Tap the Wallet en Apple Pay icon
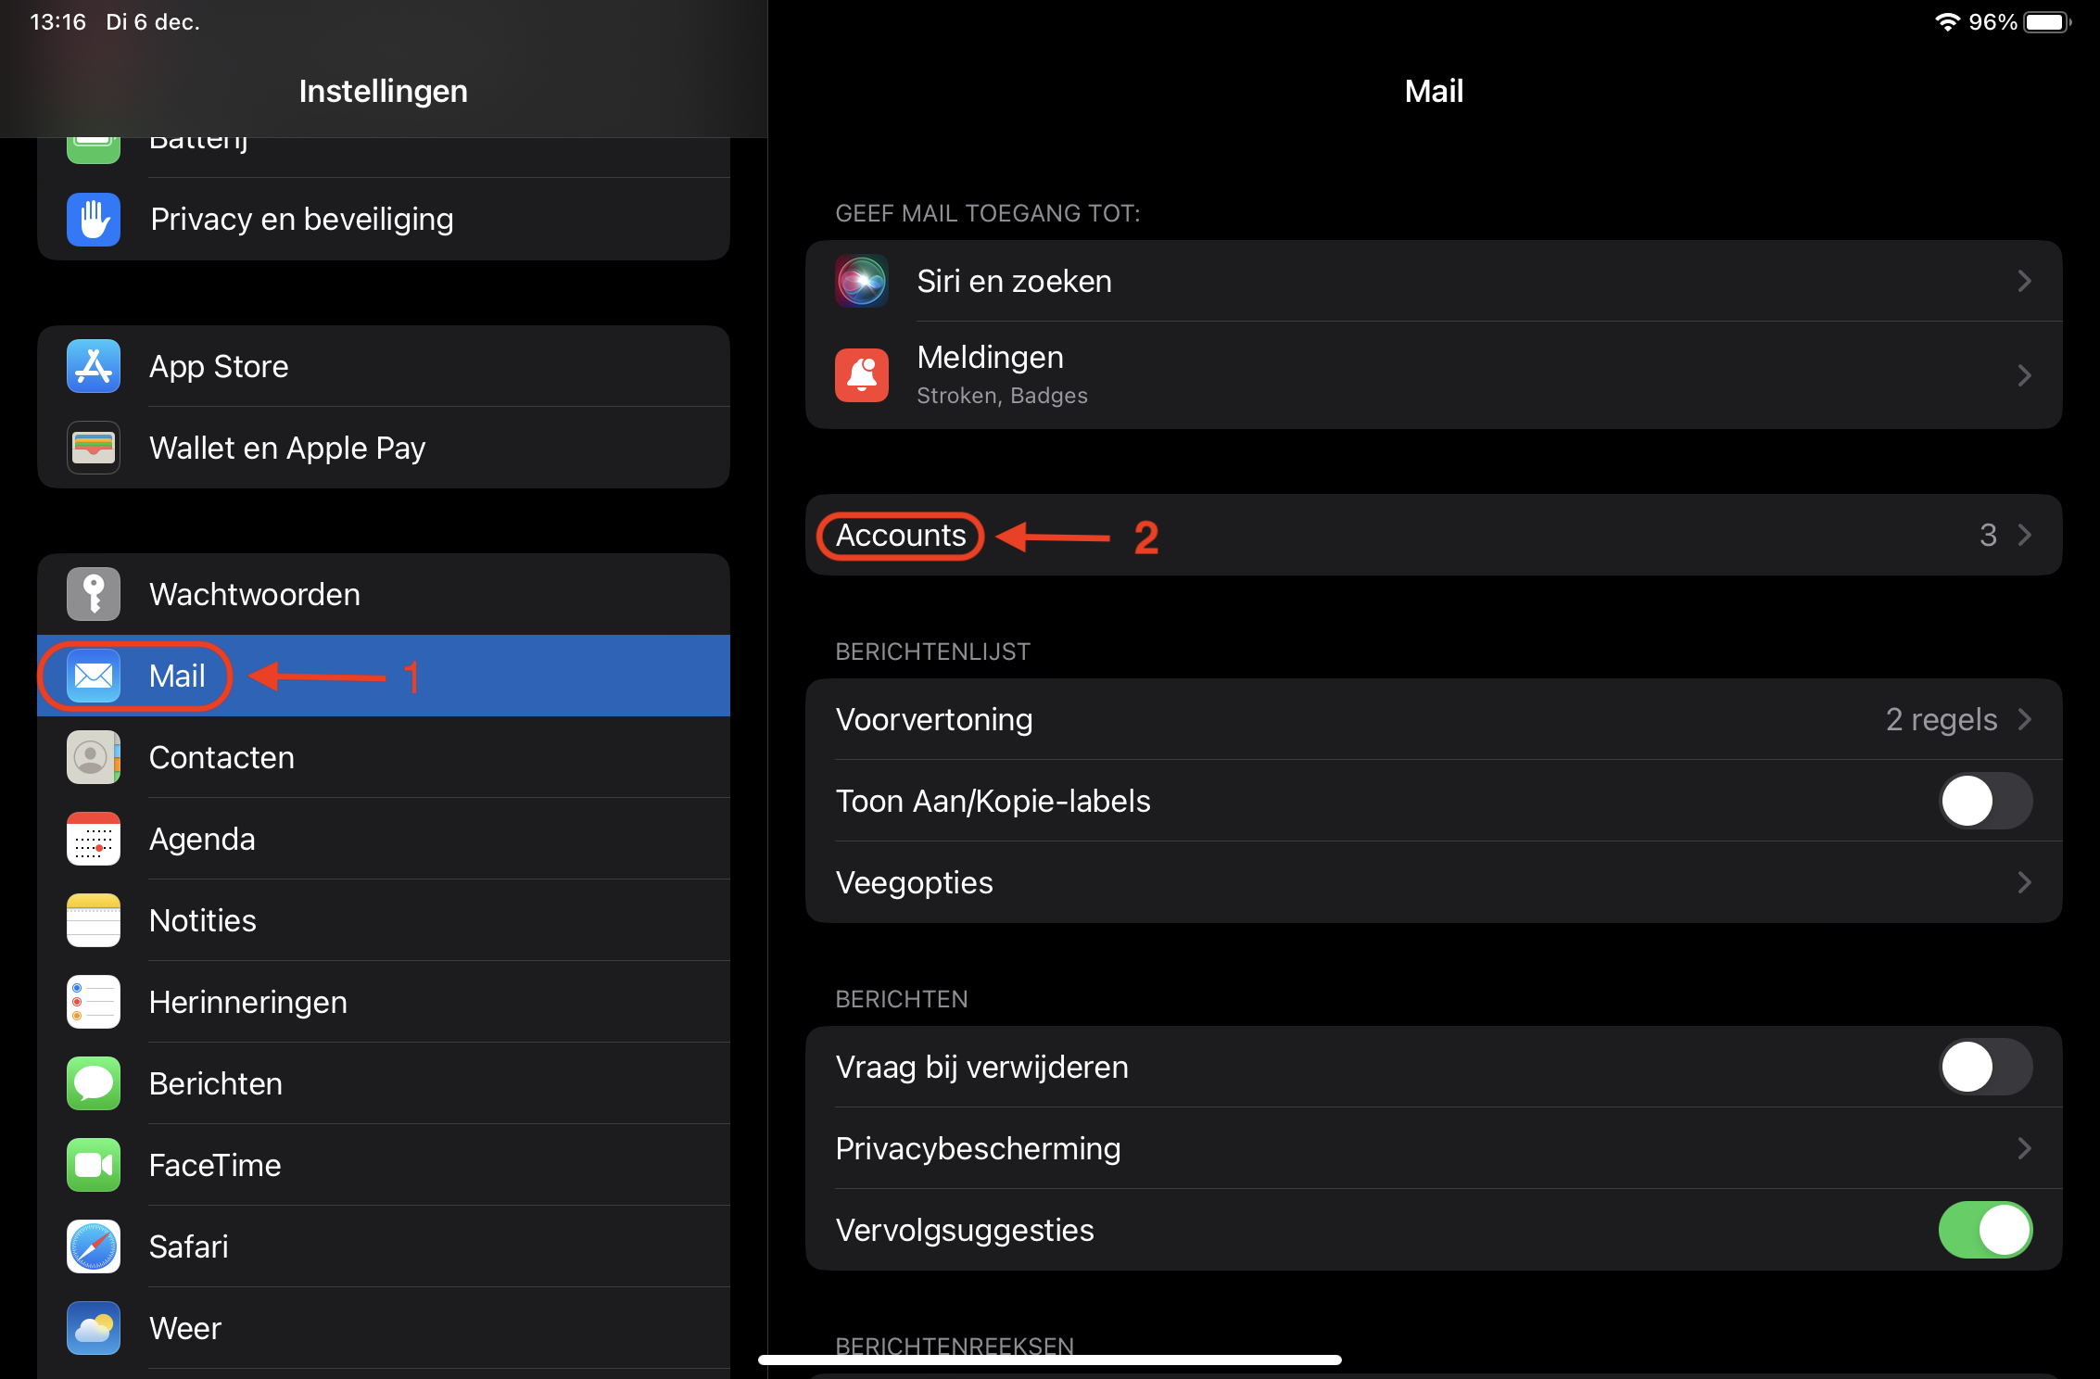 point(94,448)
